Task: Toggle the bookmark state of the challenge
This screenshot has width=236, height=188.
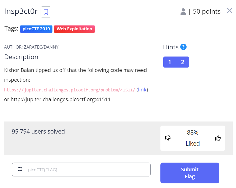Action: coord(46,12)
